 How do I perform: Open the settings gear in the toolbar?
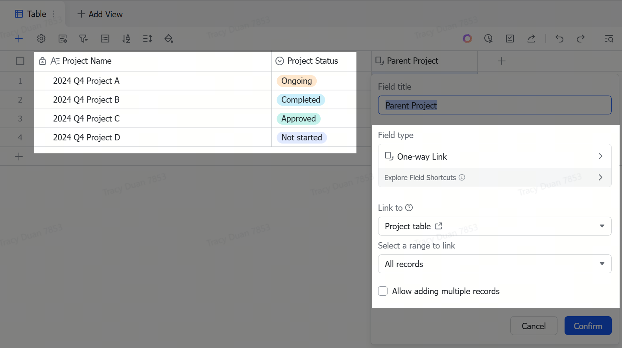click(41, 39)
